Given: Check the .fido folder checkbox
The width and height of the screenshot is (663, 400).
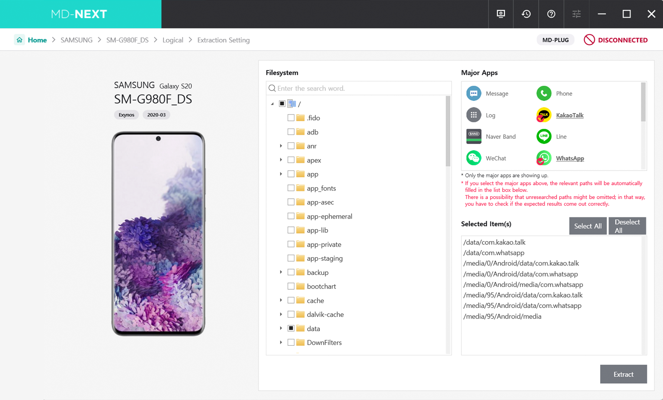Looking at the screenshot, I should click(291, 118).
